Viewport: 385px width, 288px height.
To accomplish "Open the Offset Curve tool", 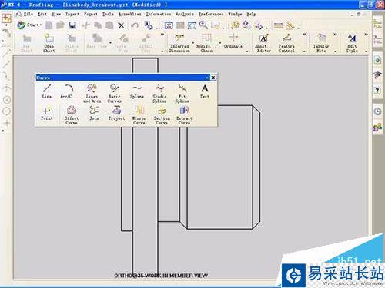I will click(x=72, y=115).
